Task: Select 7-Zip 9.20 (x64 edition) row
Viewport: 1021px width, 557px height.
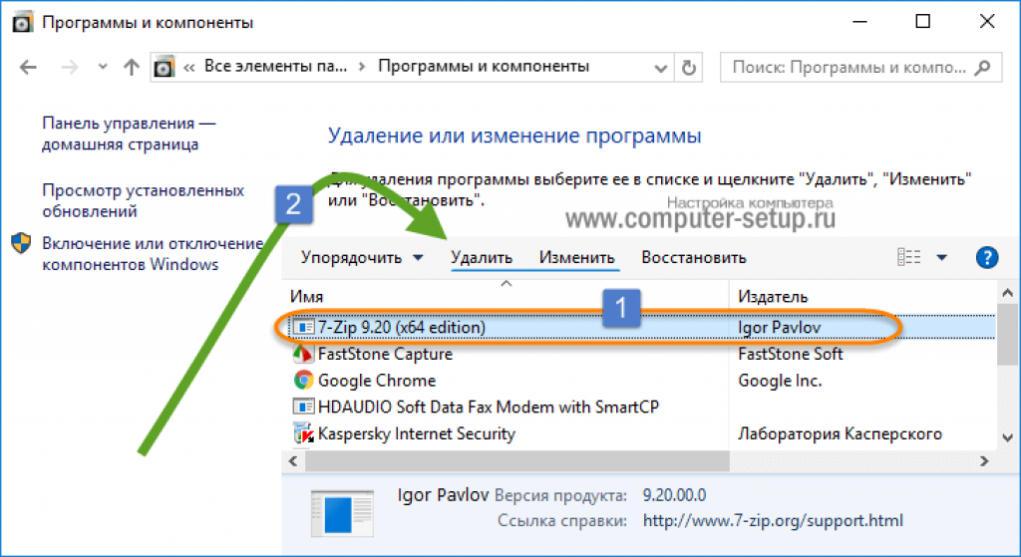Action: (641, 327)
